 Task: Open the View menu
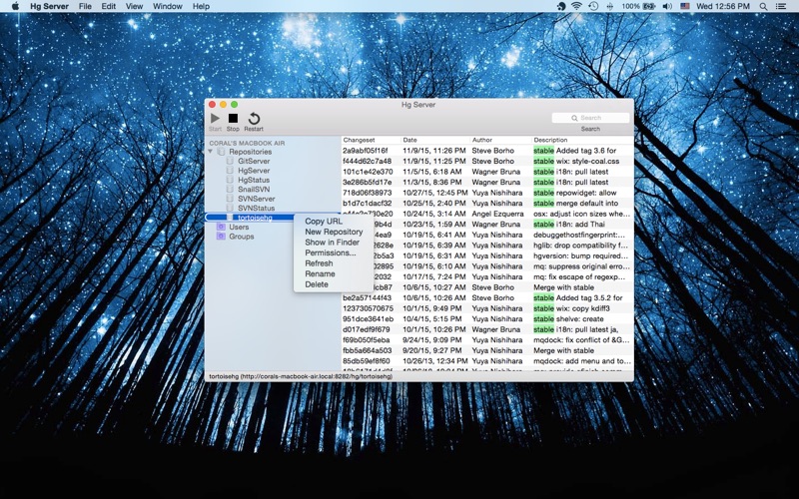134,6
